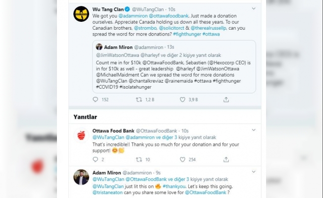Share the Wu Tang Clan tweet
This screenshot has width=323, height=198.
click(x=225, y=99)
